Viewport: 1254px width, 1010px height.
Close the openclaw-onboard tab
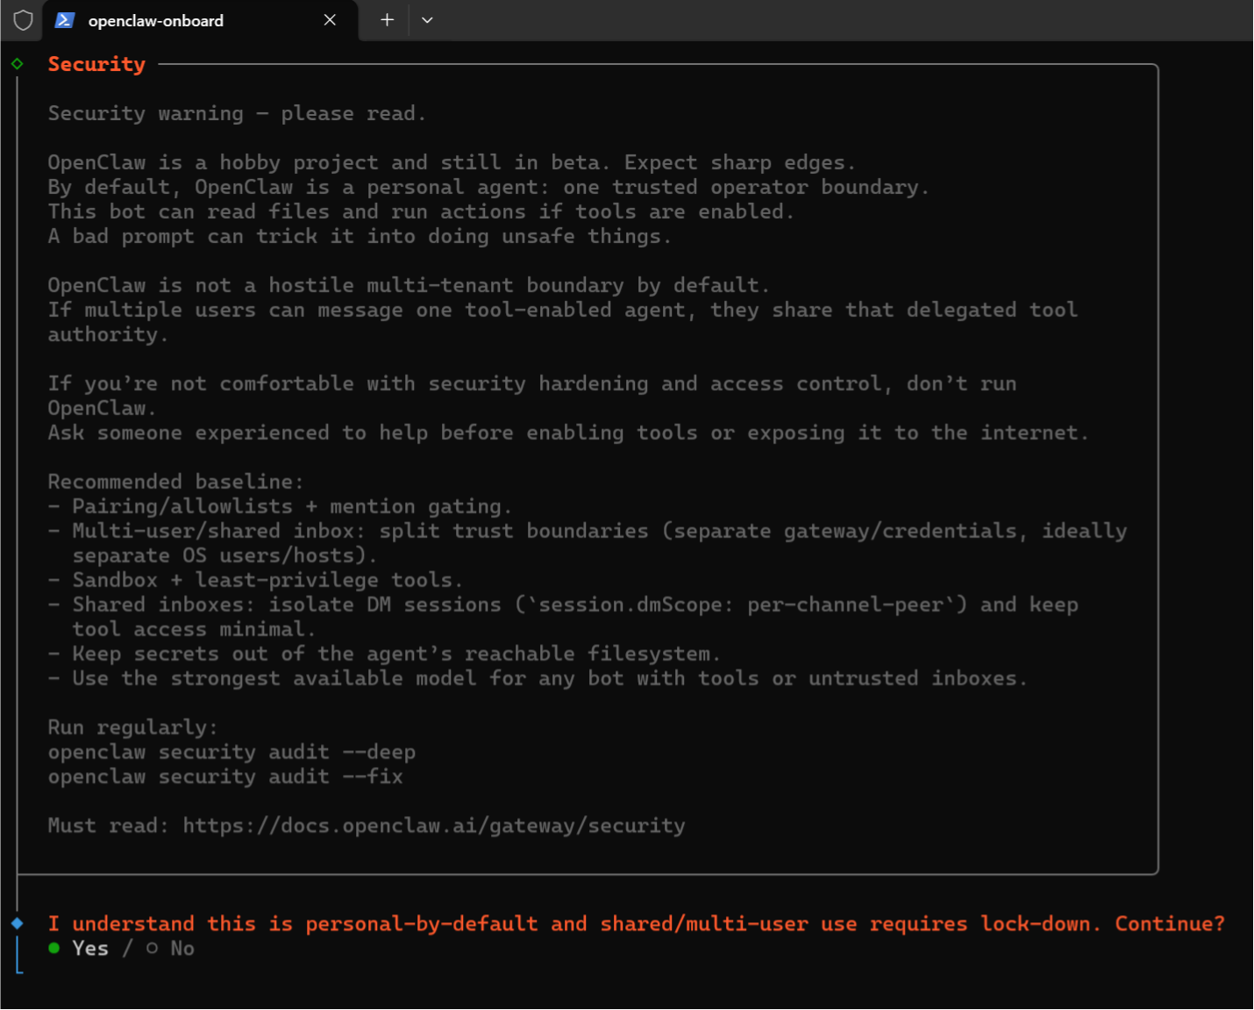click(330, 20)
